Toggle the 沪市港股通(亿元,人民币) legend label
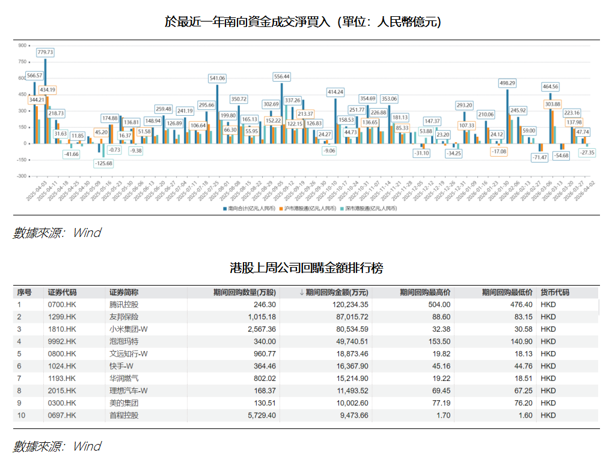Image resolution: width=609 pixels, height=459 pixels. (310, 209)
